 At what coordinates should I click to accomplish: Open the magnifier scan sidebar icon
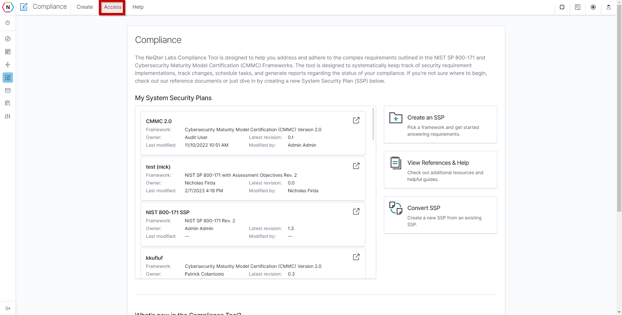[x=8, y=103]
